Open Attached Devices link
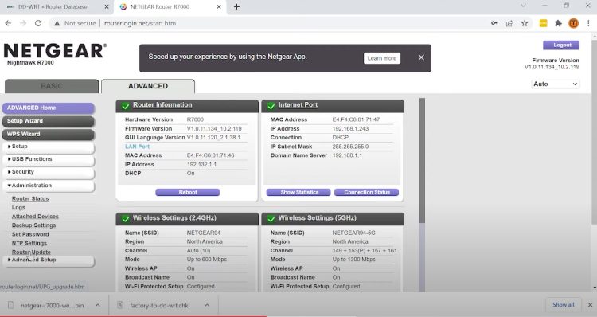This screenshot has width=597, height=317. [35, 217]
